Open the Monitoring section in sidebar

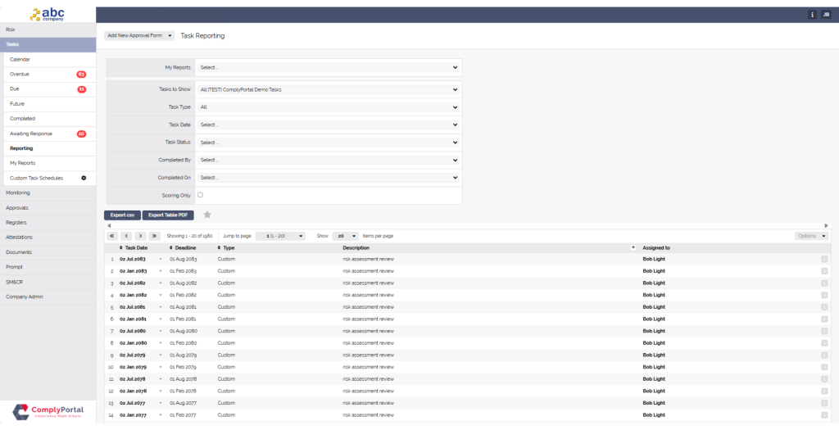click(x=18, y=192)
